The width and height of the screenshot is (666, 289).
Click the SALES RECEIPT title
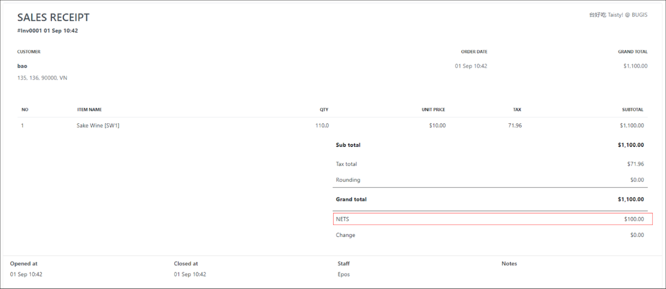53,17
